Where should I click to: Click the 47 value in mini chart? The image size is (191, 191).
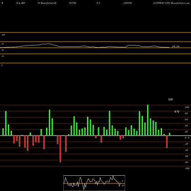(123, 186)
